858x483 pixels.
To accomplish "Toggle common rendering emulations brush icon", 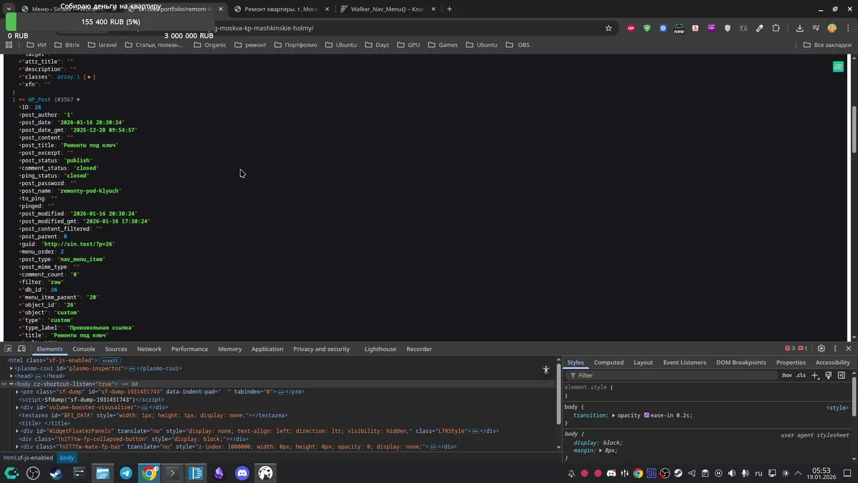I will coord(829,376).
